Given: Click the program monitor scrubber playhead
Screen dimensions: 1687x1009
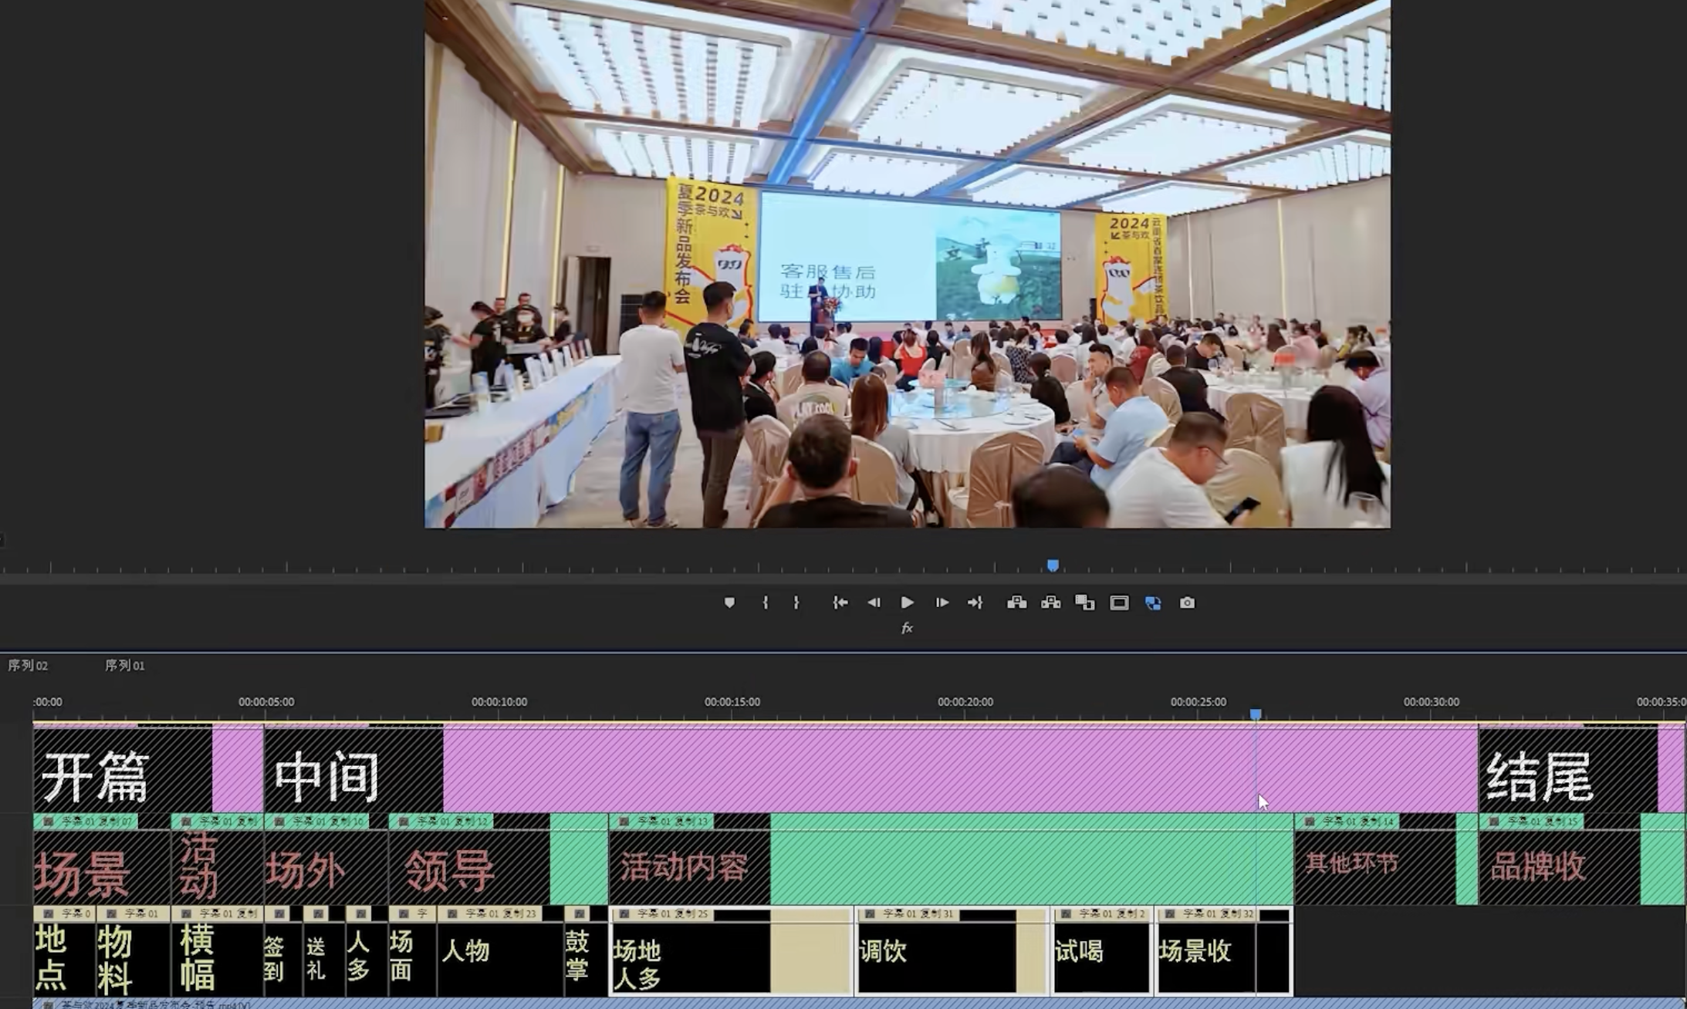Looking at the screenshot, I should pos(1053,565).
